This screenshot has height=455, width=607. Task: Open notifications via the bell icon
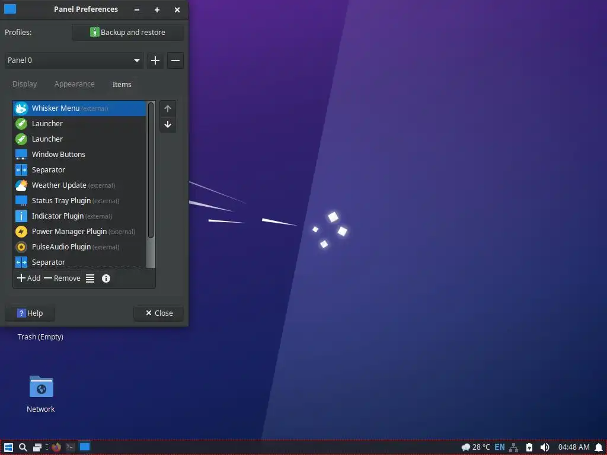coord(599,448)
